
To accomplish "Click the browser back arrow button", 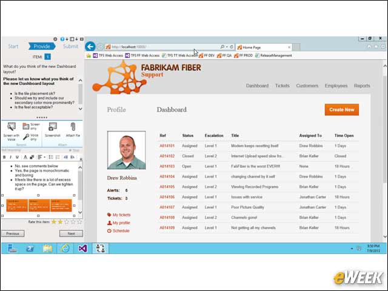I will (x=90, y=47).
